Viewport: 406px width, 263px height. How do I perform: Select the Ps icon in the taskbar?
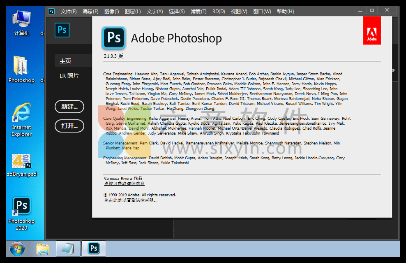pyautogui.click(x=93, y=249)
